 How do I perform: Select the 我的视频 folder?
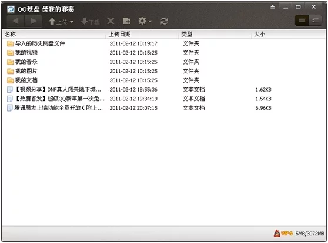pos(26,53)
